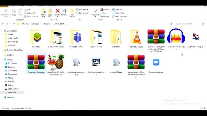Viewport: 207px width, 116px height.
Task: Create a New folder
Action: point(72,13)
